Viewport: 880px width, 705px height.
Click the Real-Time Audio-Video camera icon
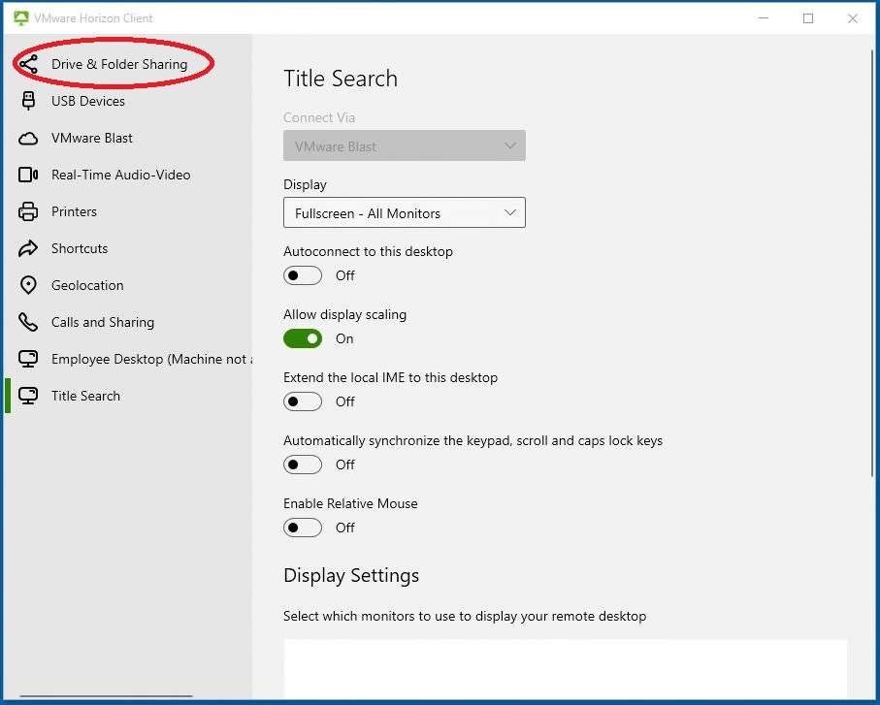[28, 175]
